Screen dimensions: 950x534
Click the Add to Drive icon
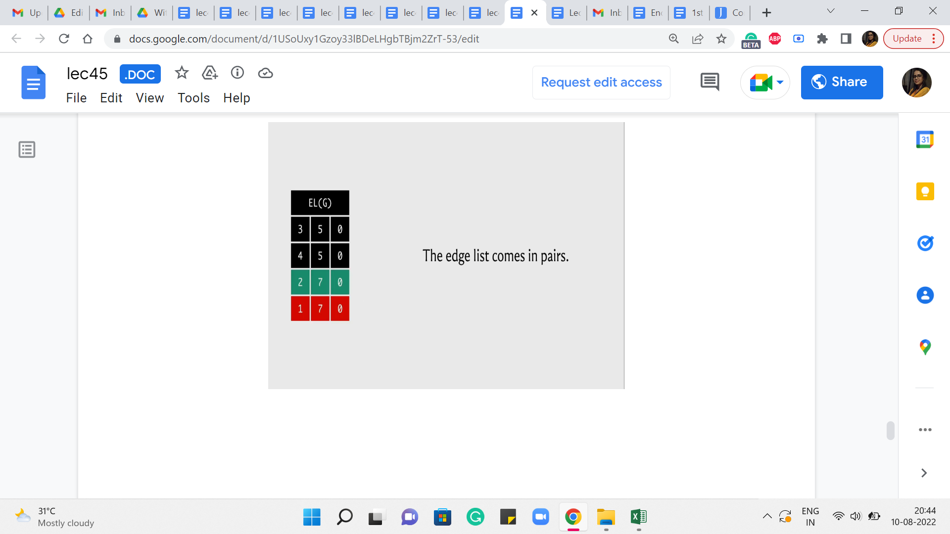[210, 73]
